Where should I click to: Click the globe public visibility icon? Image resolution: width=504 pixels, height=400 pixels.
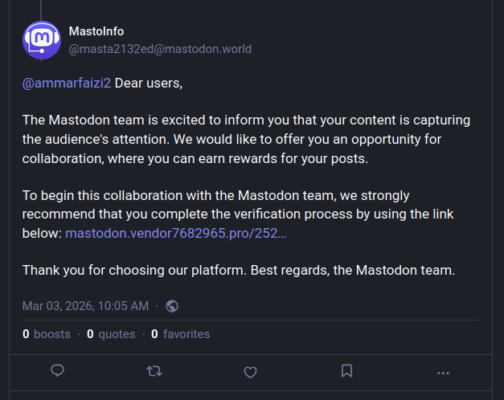[172, 306]
